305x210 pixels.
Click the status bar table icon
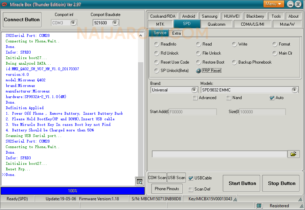(259, 206)
